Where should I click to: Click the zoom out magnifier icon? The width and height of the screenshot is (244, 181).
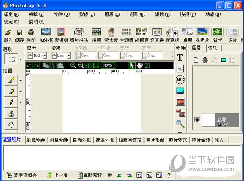coord(81,65)
